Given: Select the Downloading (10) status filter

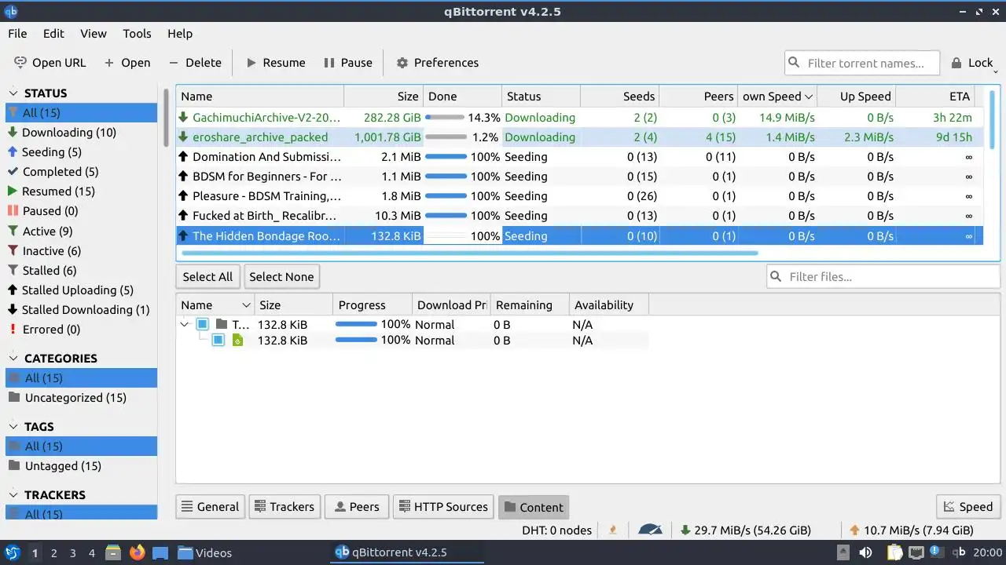Looking at the screenshot, I should pyautogui.click(x=82, y=133).
